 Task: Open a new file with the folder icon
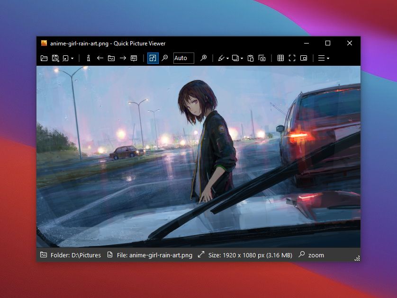tap(44, 58)
